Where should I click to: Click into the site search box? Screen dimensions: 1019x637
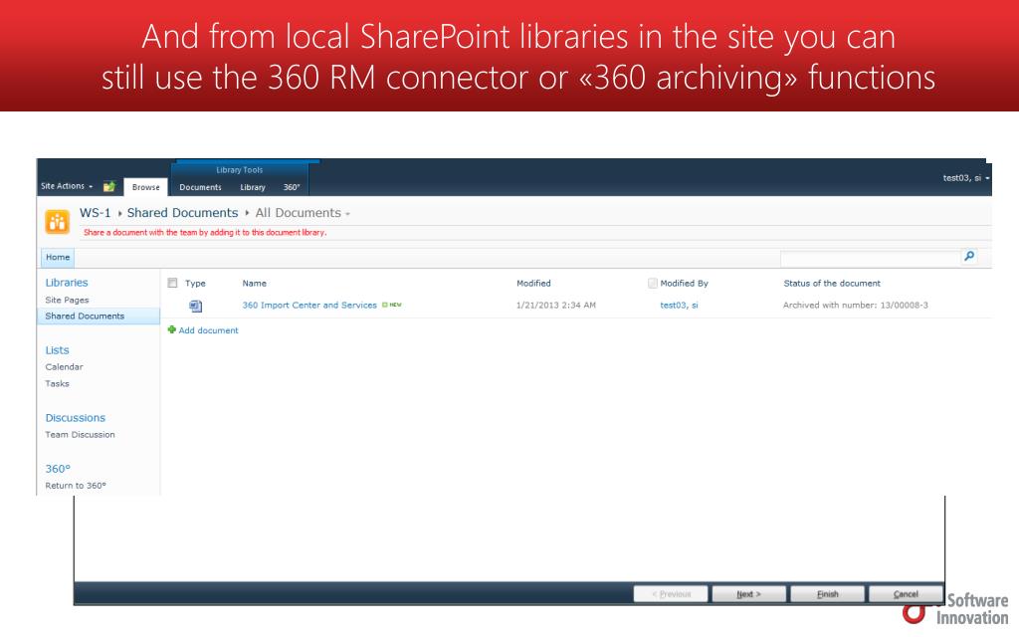(870, 258)
